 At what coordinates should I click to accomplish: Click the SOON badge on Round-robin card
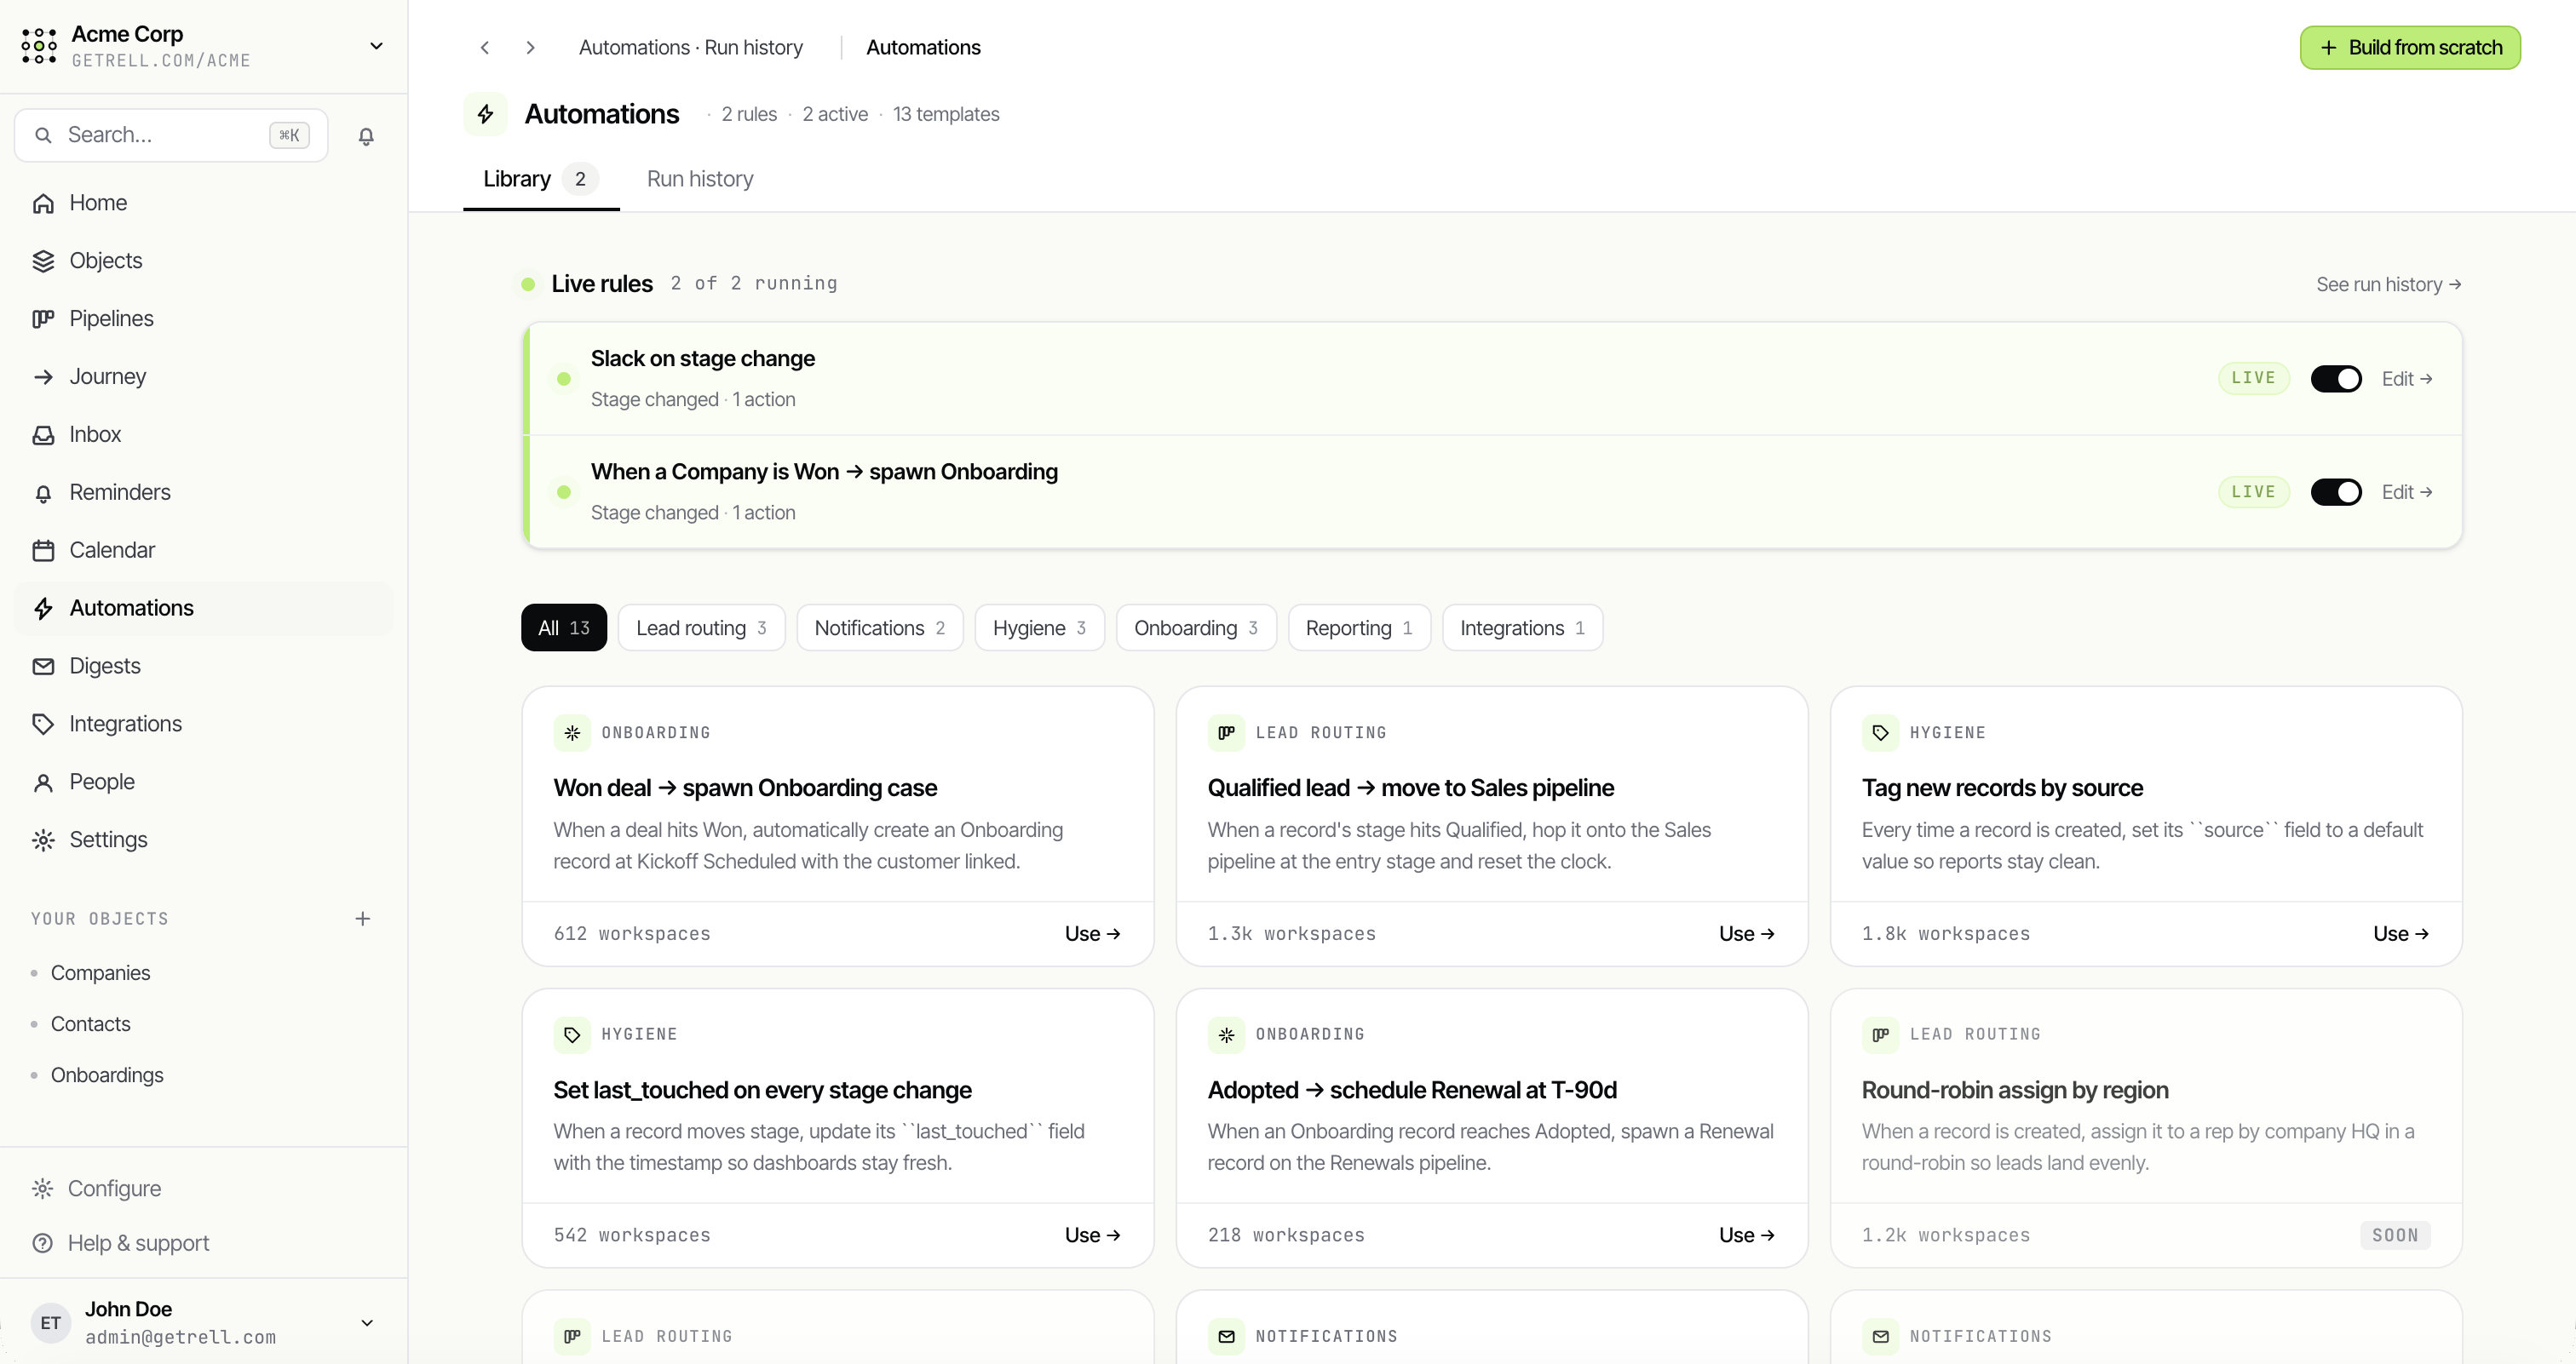(x=2395, y=1236)
